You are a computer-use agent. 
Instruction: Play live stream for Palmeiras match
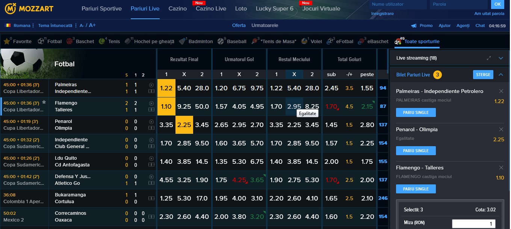tap(151, 85)
